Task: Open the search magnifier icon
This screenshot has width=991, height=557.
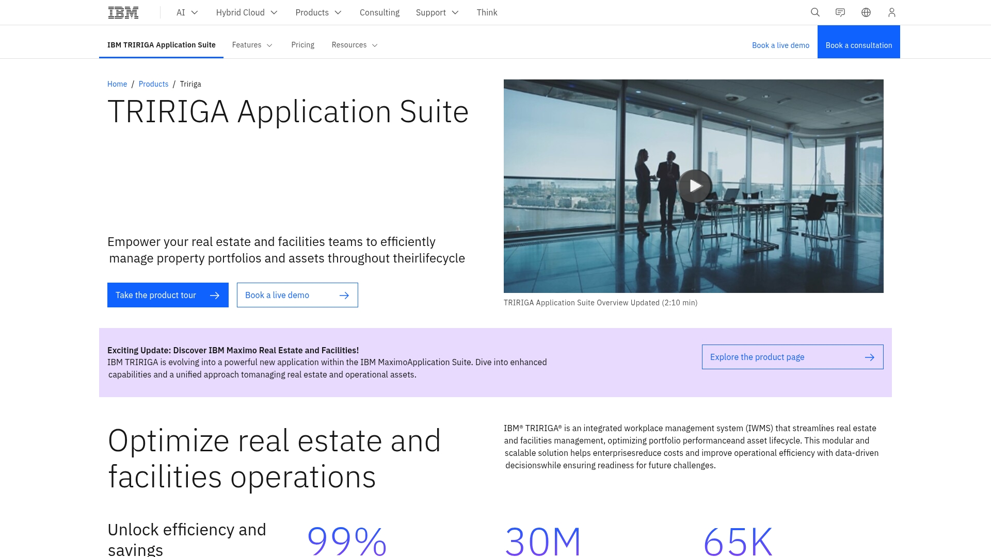Action: point(815,12)
